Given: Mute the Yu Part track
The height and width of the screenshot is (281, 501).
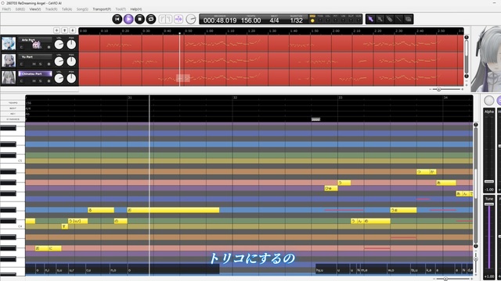Looking at the screenshot, I should tap(34, 64).
